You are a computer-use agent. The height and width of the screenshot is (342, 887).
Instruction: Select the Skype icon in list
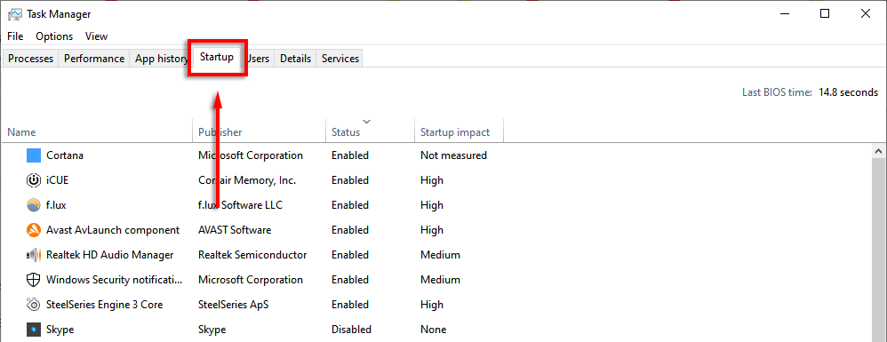pyautogui.click(x=34, y=329)
